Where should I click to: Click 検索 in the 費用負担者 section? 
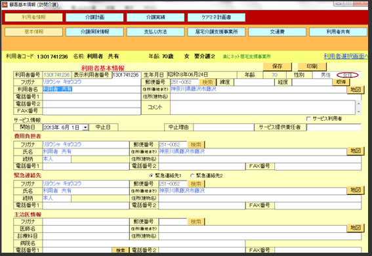[196, 144]
